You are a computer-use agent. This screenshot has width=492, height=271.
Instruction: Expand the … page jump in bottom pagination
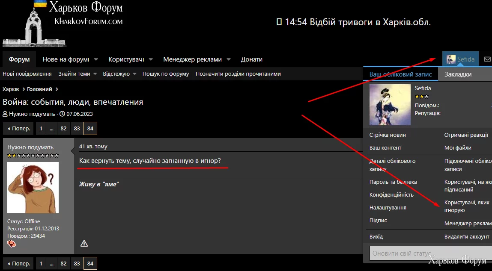tap(51, 263)
